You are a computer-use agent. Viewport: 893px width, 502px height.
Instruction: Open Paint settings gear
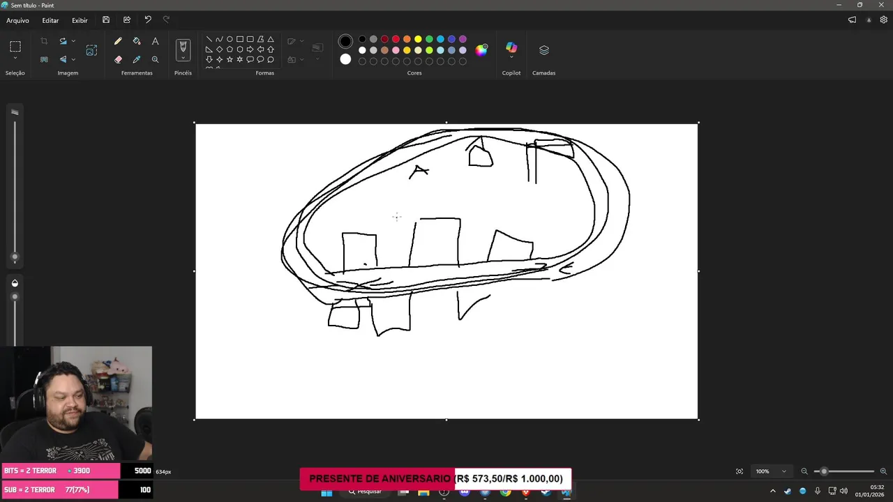(883, 20)
